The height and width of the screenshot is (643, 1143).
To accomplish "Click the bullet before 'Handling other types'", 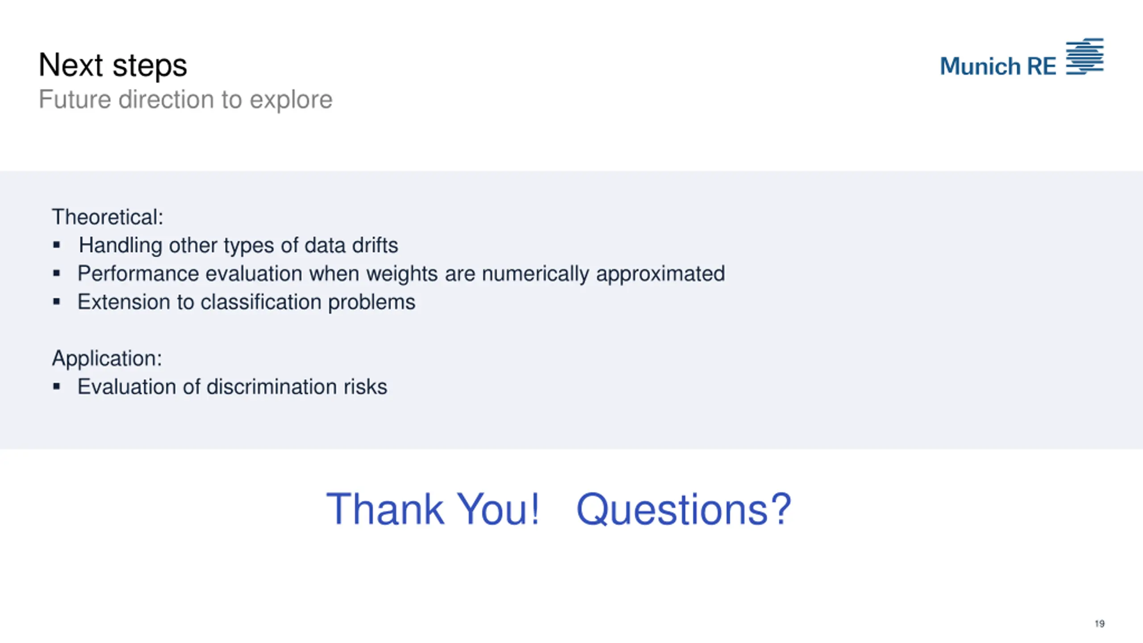I will point(56,245).
